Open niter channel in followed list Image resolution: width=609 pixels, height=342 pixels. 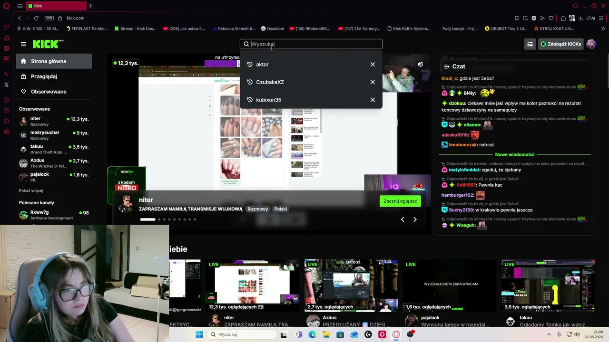coord(54,121)
